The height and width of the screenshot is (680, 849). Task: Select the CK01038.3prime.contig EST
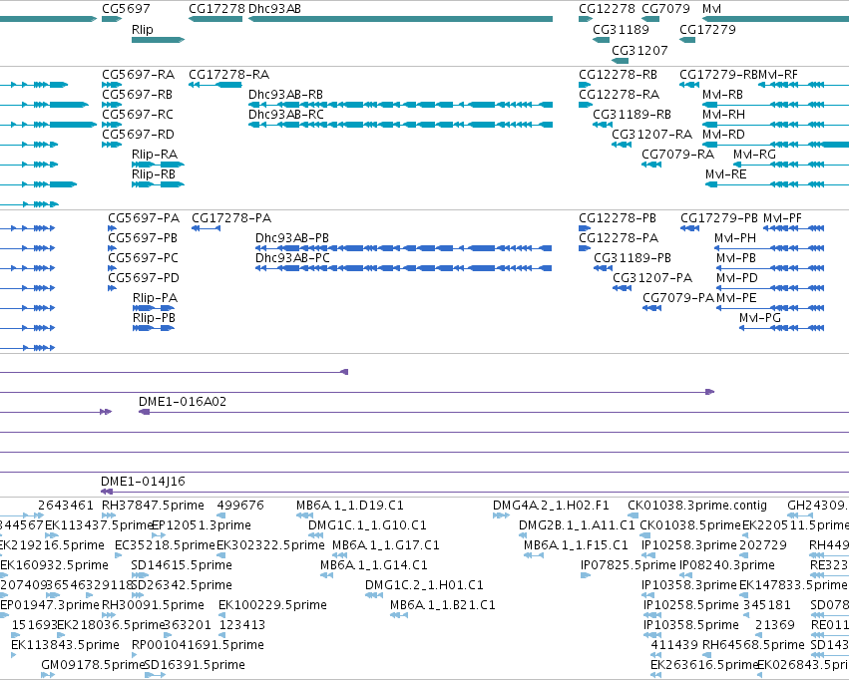point(634,515)
